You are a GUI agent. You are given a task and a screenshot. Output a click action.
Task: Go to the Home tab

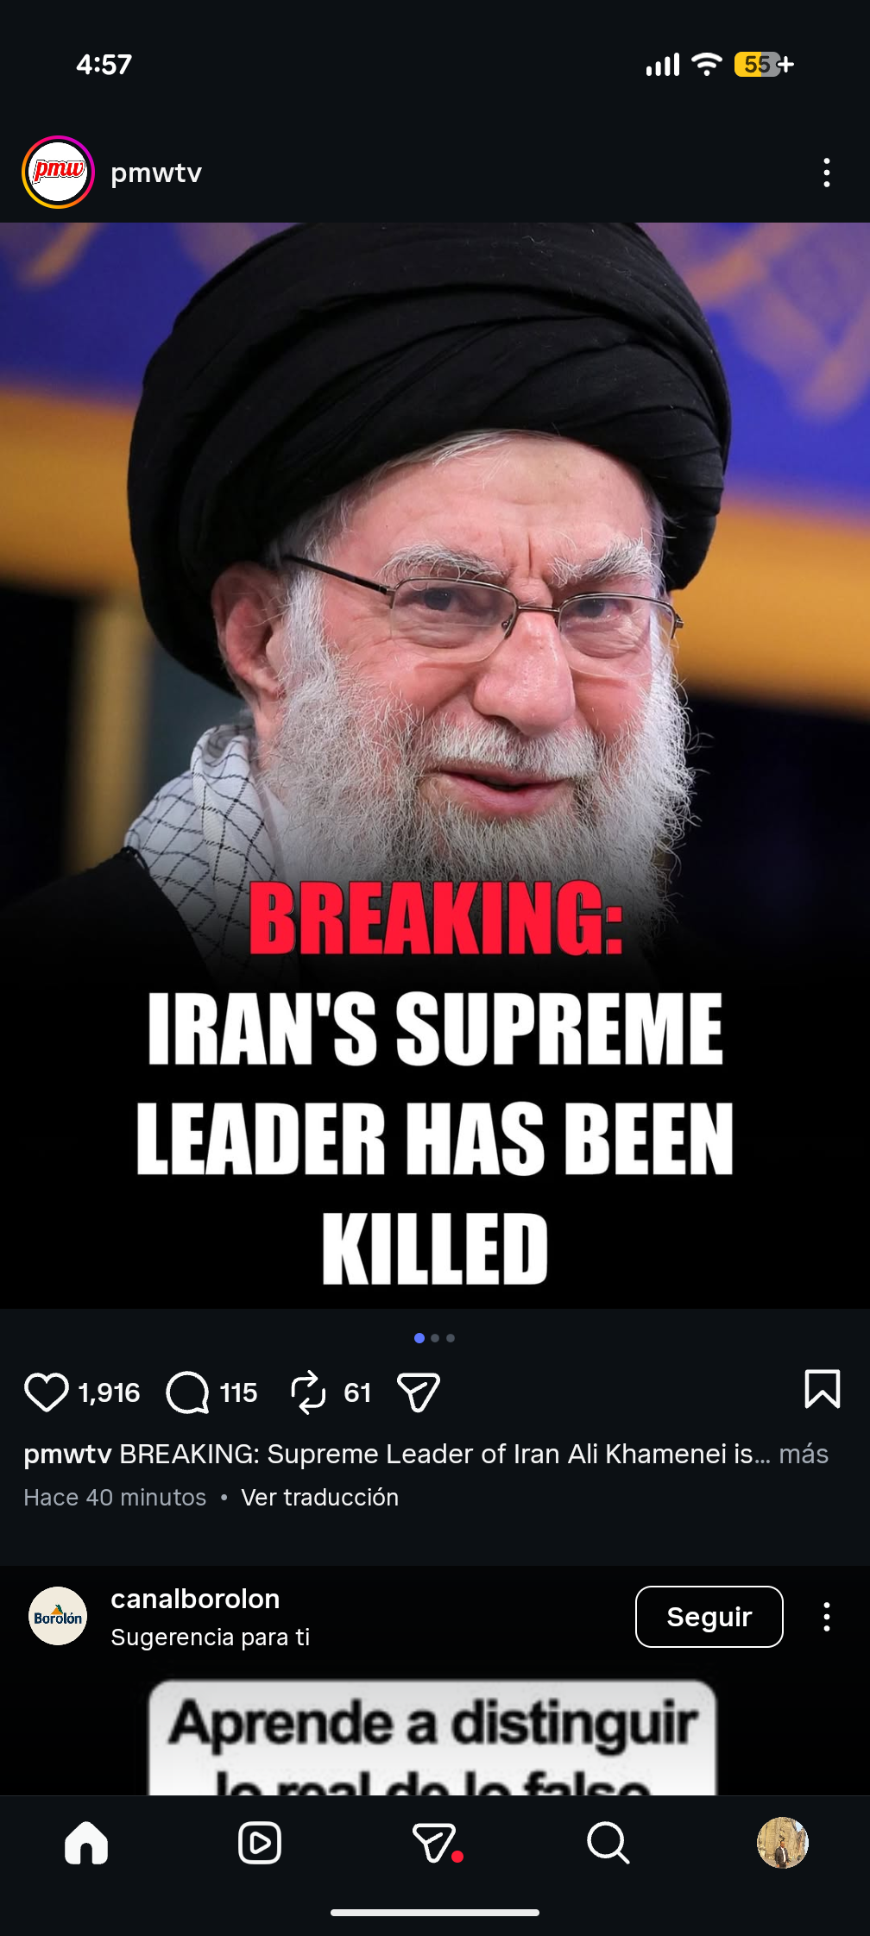pyautogui.click(x=86, y=1843)
